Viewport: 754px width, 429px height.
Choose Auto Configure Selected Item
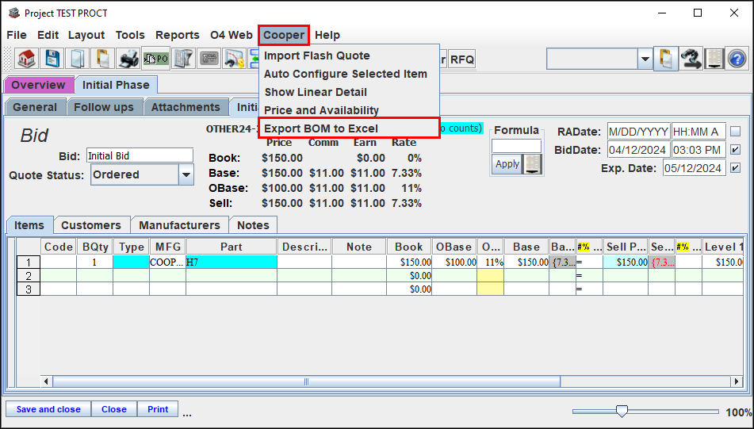click(x=349, y=74)
